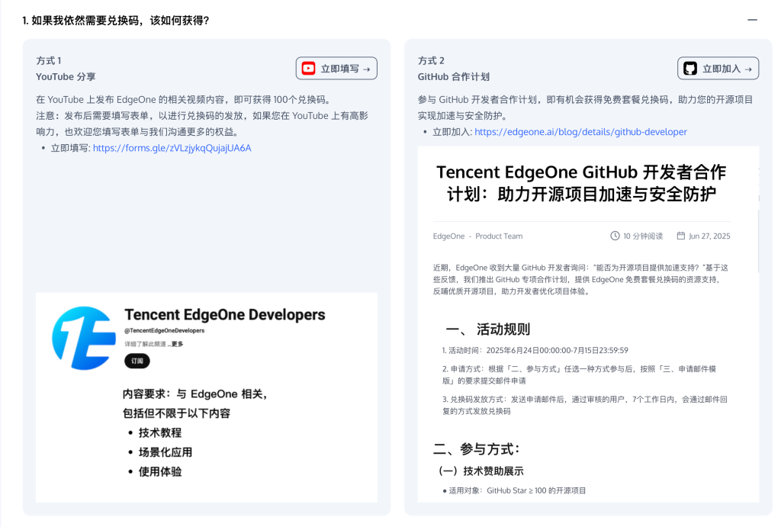Click the @TencentEdgeOneDevelopers handle
The width and height of the screenshot is (781, 527).
[x=164, y=331]
